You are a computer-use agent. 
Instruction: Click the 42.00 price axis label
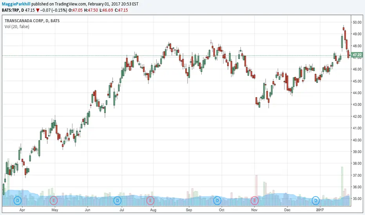pyautogui.click(x=357, y=116)
